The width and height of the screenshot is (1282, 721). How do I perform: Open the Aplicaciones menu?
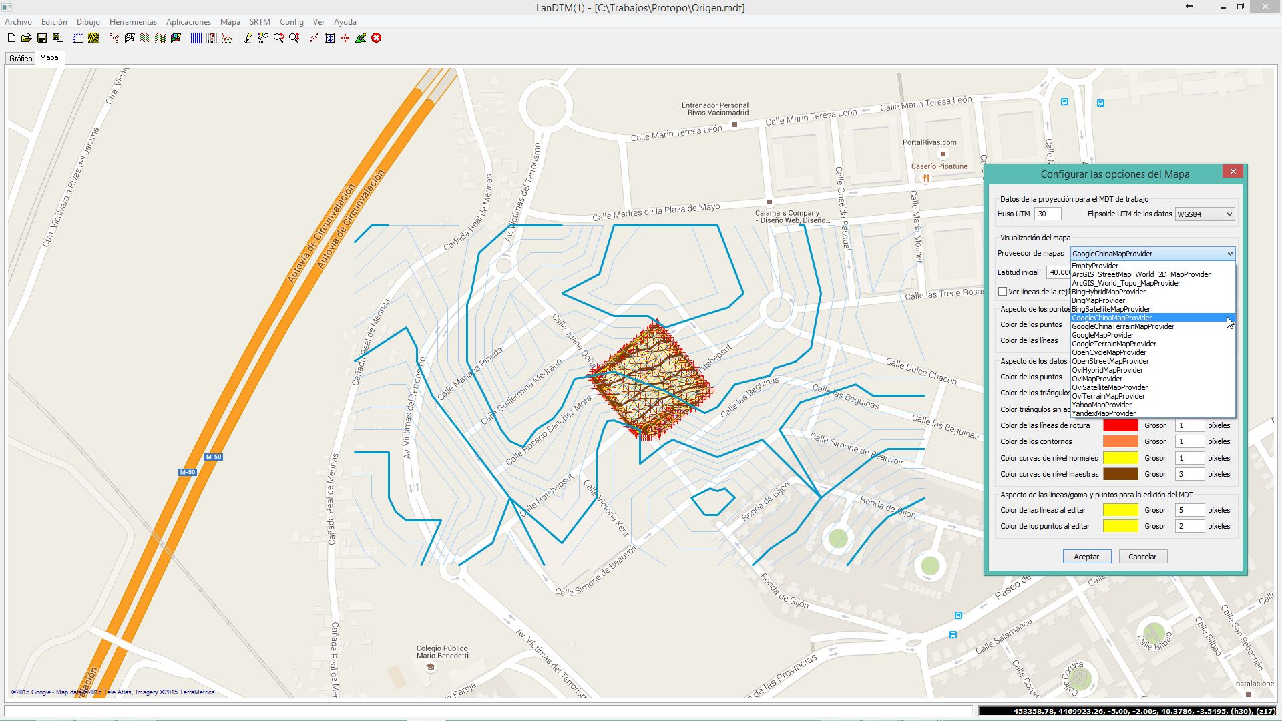188,22
